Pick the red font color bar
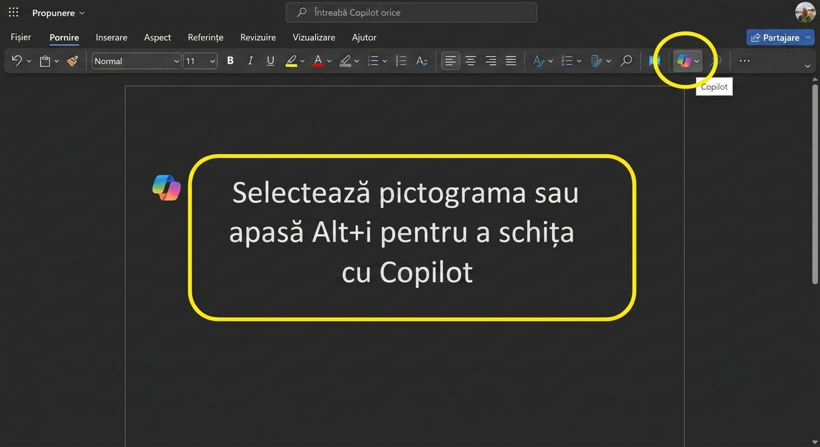 click(x=318, y=66)
